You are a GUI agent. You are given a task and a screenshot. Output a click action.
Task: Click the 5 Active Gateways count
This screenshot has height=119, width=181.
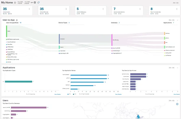[x=78, y=9]
